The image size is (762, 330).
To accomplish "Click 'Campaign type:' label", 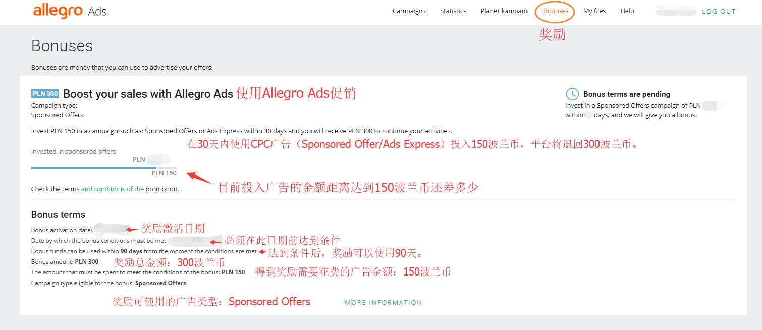I will [55, 106].
